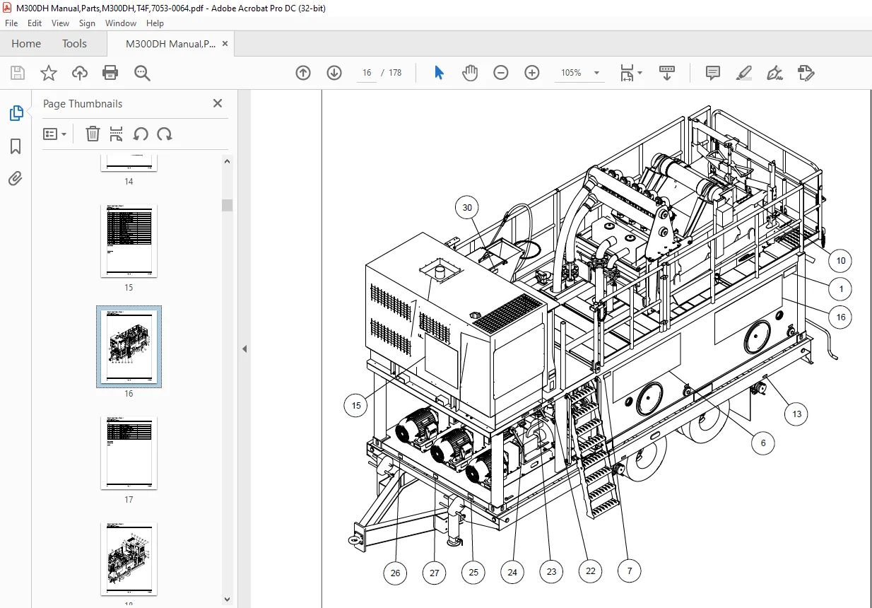Click callout number 25 in the diagram
The height and width of the screenshot is (608, 872).
pyautogui.click(x=473, y=572)
